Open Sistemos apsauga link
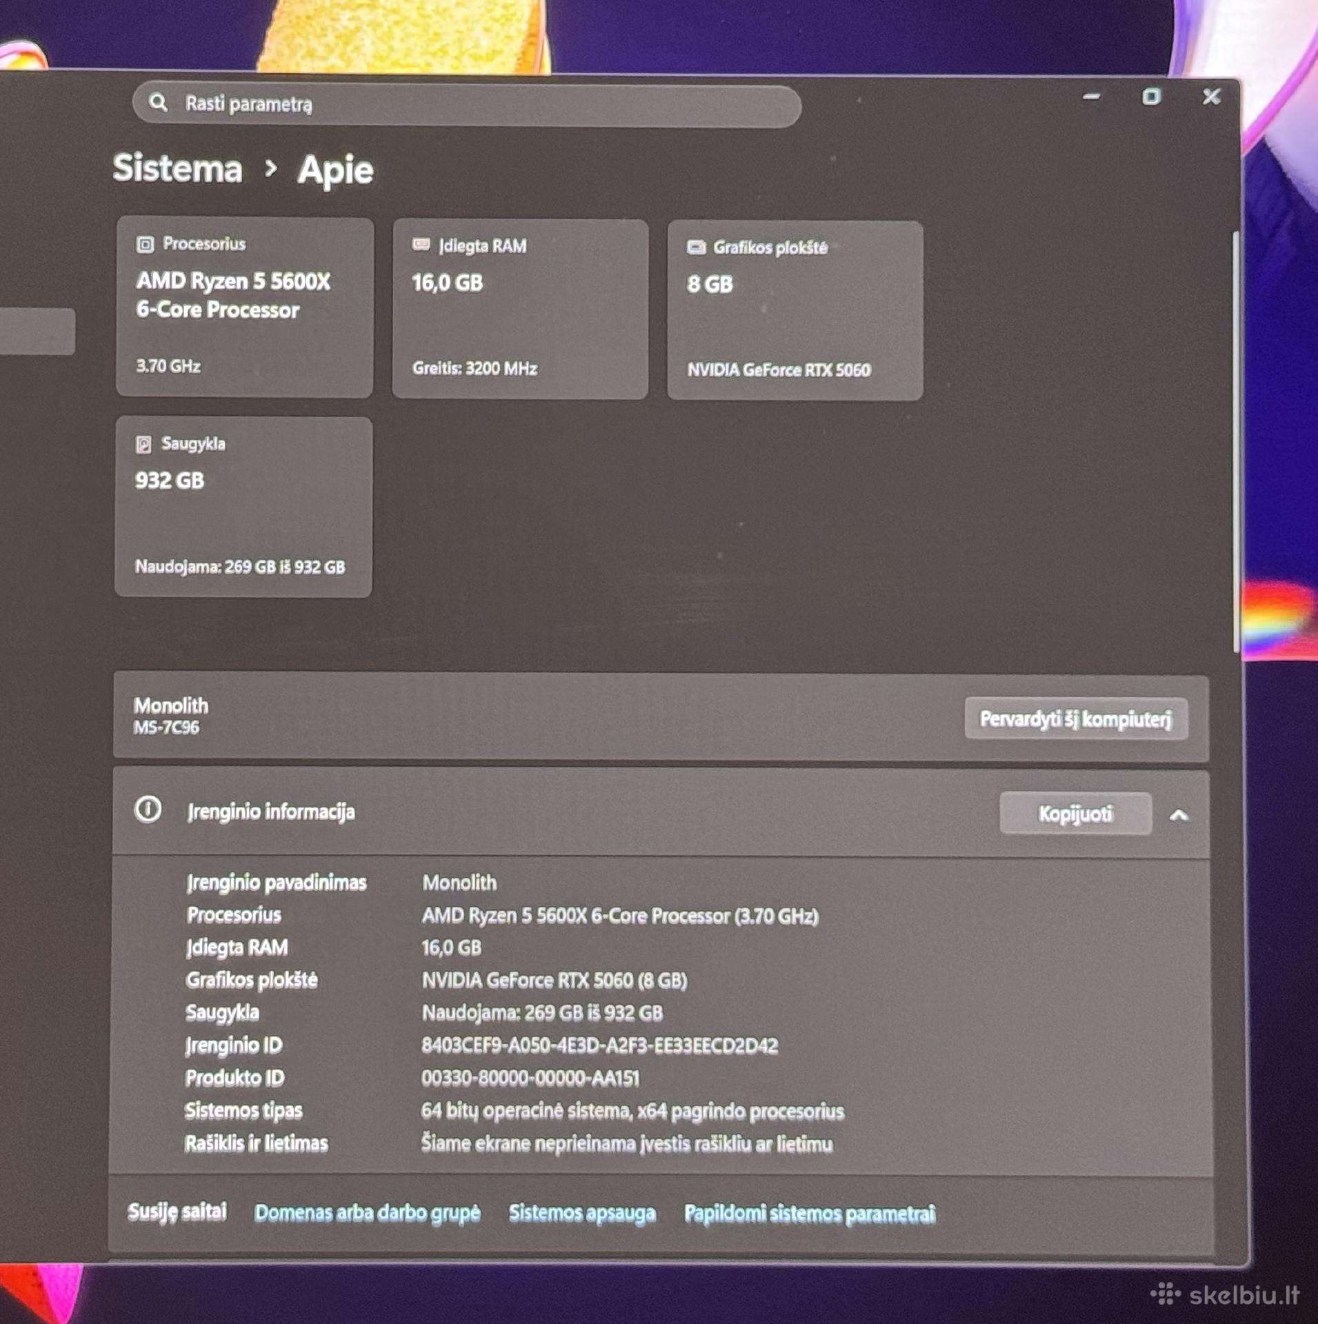Image resolution: width=1318 pixels, height=1324 pixels. tap(582, 1213)
